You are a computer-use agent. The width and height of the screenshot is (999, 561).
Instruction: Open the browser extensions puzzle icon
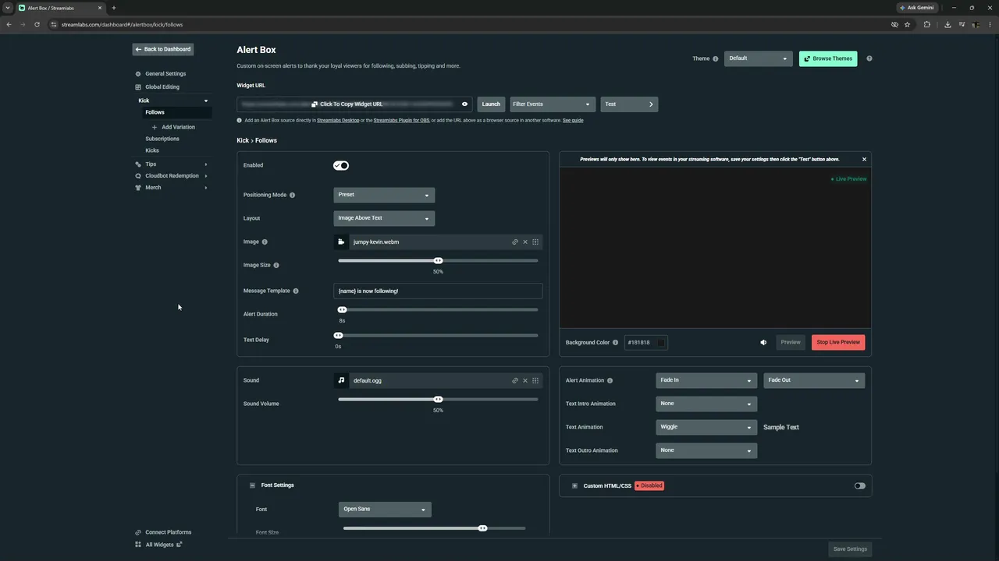coord(927,24)
